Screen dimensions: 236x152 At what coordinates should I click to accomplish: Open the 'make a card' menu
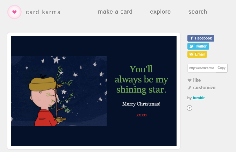coord(115,12)
